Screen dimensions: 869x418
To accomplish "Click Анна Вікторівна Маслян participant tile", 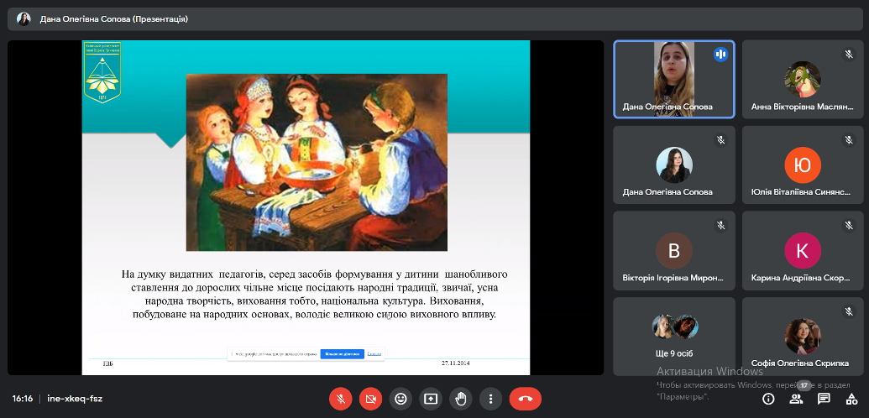I will point(802,79).
